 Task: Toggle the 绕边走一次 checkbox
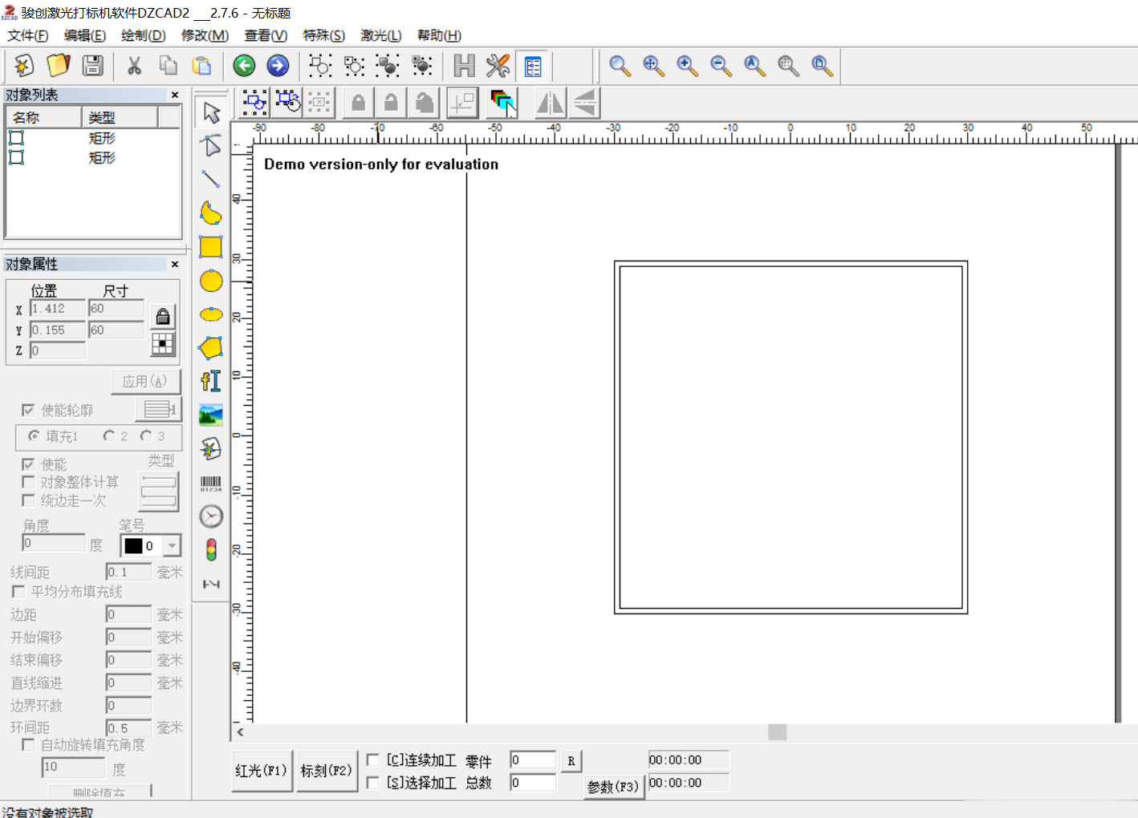pyautogui.click(x=28, y=500)
